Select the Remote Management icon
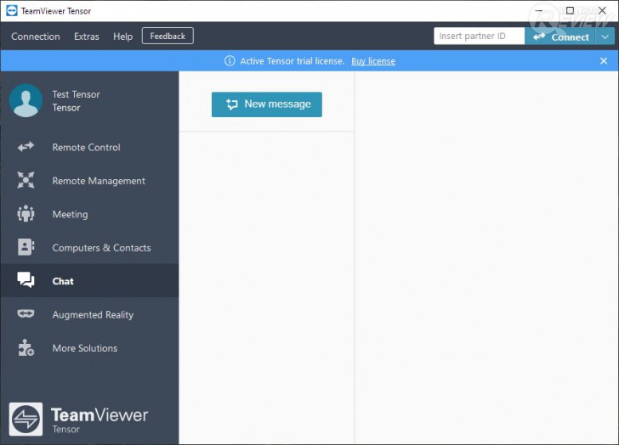The height and width of the screenshot is (445, 619). pos(26,180)
